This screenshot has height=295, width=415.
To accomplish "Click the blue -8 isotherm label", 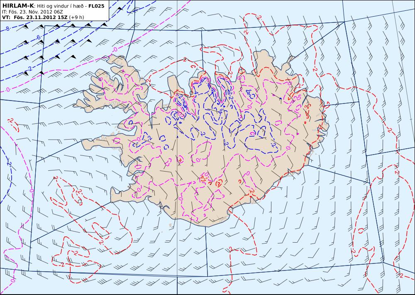I will pyautogui.click(x=7, y=29).
